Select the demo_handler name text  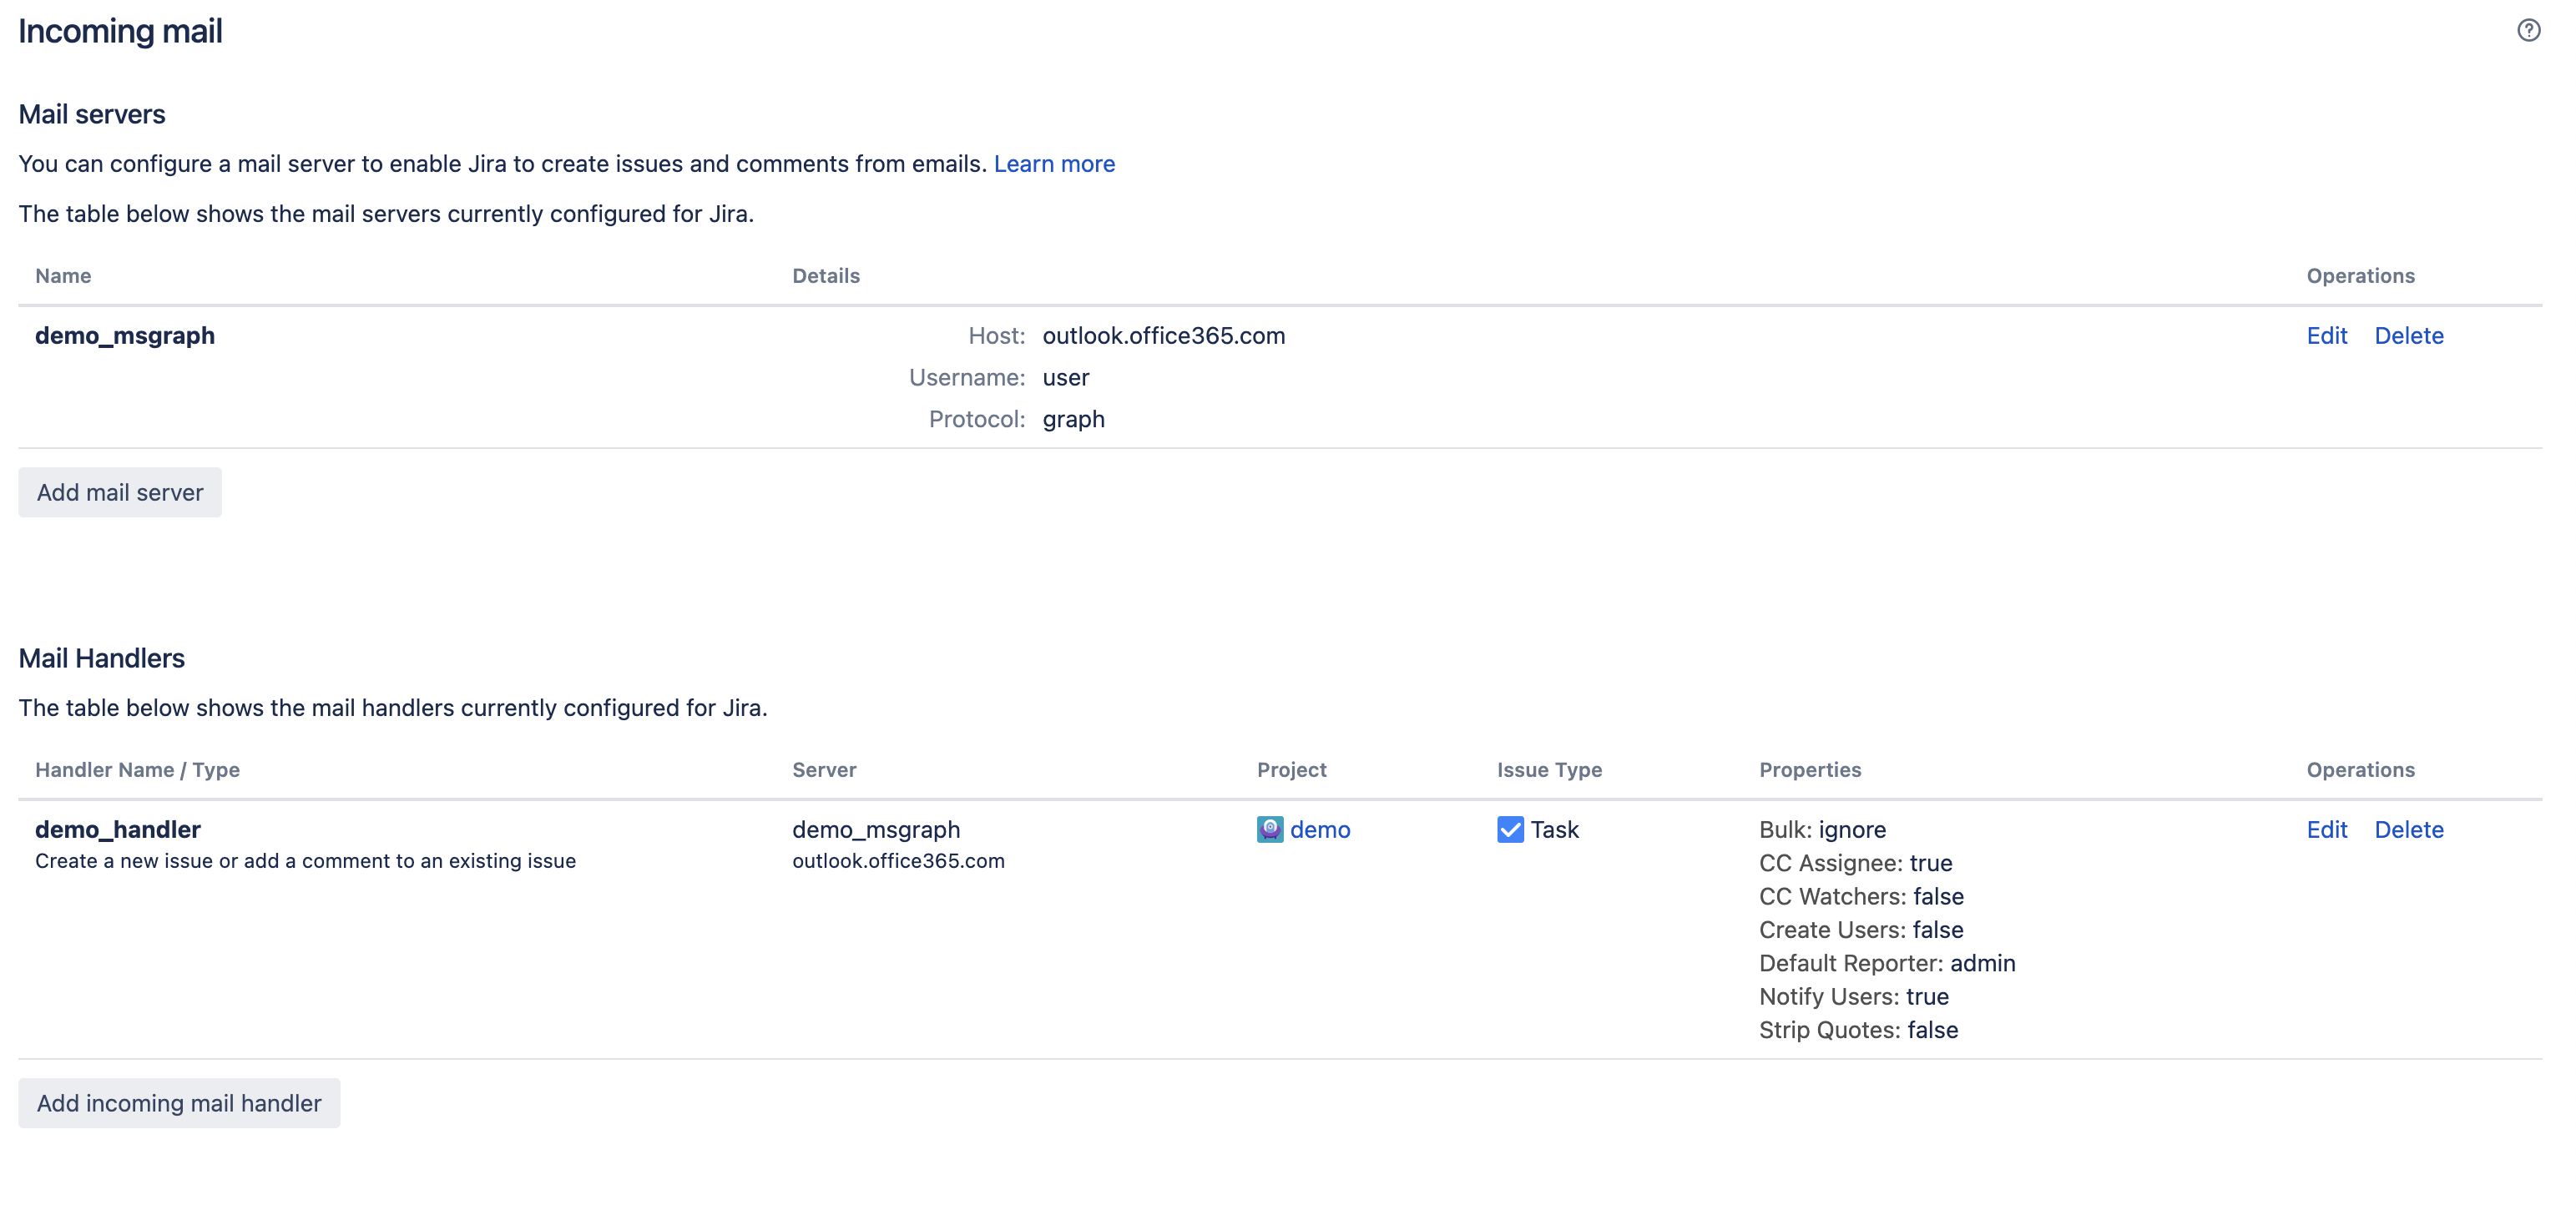[x=118, y=829]
